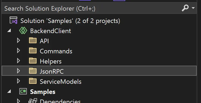Click the green BackendClient project icon

[23, 31]
